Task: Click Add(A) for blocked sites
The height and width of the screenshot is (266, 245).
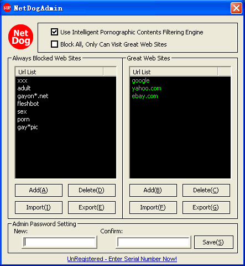Action: [x=39, y=190]
